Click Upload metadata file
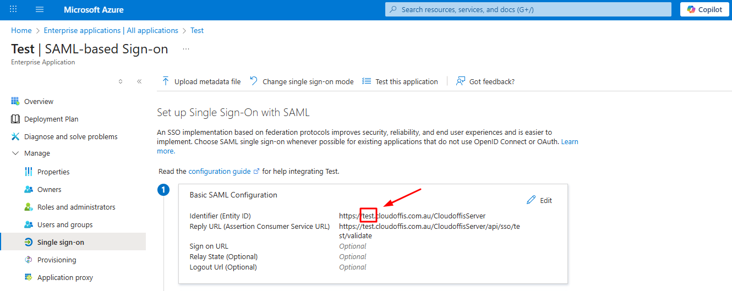Image resolution: width=732 pixels, height=291 pixels. coord(201,81)
